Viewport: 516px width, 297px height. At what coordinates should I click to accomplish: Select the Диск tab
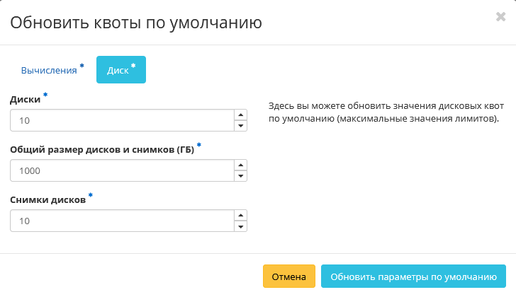pyautogui.click(x=120, y=70)
